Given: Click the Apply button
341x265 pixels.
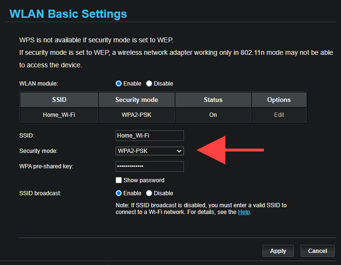Looking at the screenshot, I should 278,251.
